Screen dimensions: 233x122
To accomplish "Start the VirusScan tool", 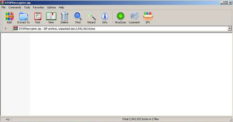I will tap(120, 18).
